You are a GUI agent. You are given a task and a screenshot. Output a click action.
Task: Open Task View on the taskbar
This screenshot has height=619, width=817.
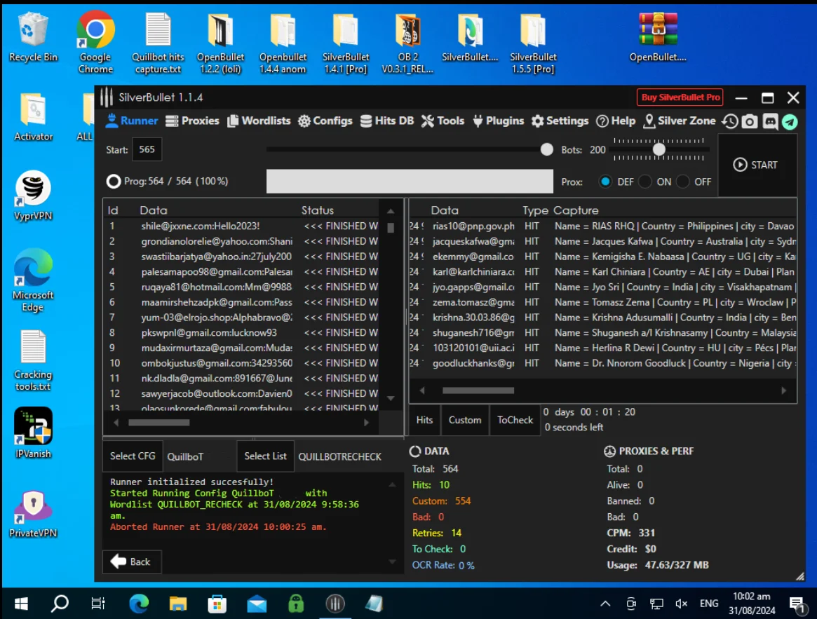[x=98, y=604]
